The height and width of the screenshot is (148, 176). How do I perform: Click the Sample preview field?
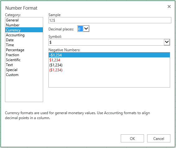point(110,20)
